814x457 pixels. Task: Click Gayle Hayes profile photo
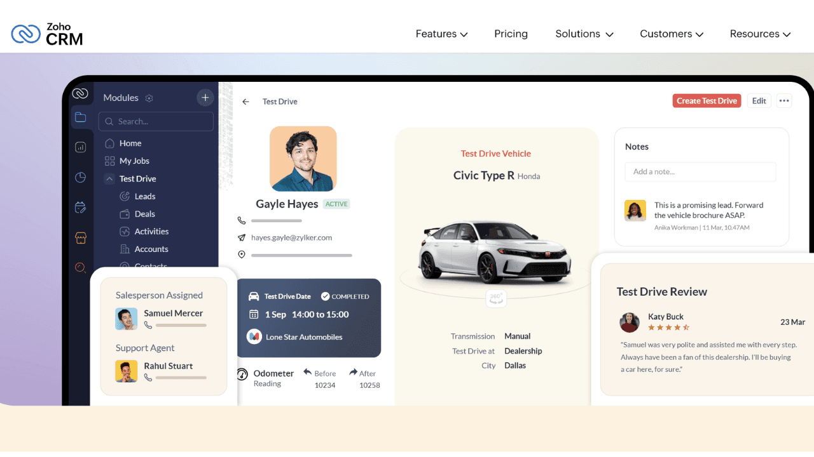pyautogui.click(x=303, y=159)
